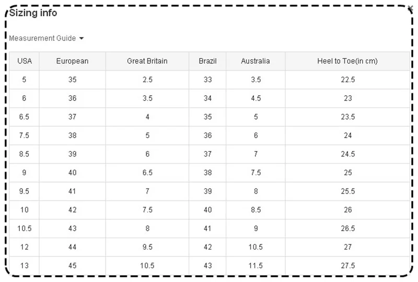Select the Great Britain column header
The image size is (418, 282).
tap(147, 61)
